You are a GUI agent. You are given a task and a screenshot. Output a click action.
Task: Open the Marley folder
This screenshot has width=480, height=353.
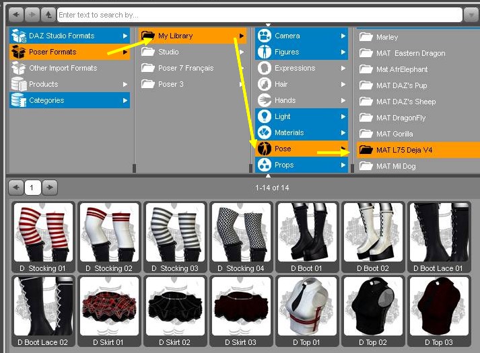pos(418,37)
